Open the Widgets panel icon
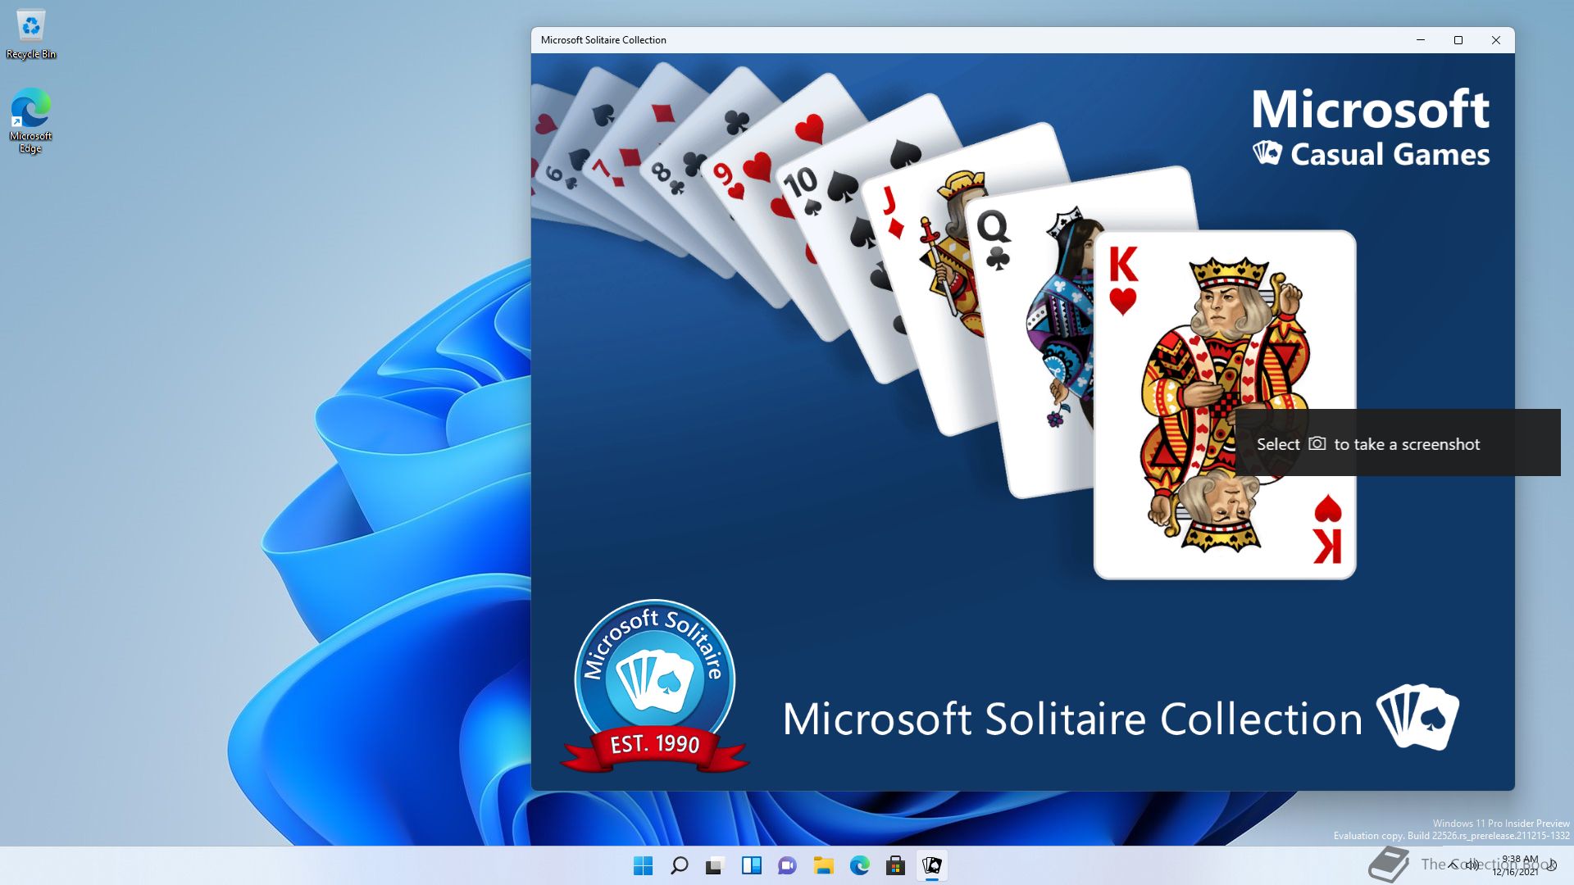Screen dimensions: 1574x885 752,865
